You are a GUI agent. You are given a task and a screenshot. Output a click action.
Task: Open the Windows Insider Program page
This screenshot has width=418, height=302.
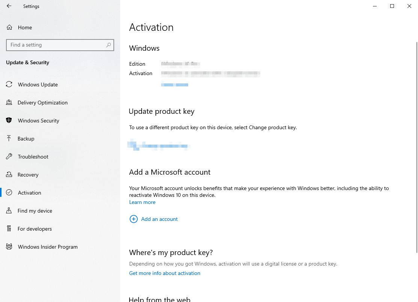[9, 247]
